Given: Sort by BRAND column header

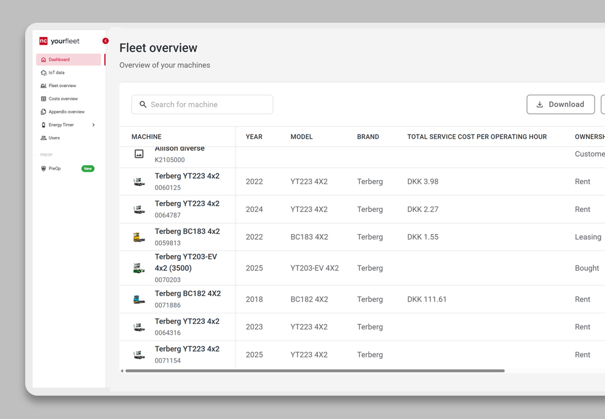Looking at the screenshot, I should pos(368,137).
